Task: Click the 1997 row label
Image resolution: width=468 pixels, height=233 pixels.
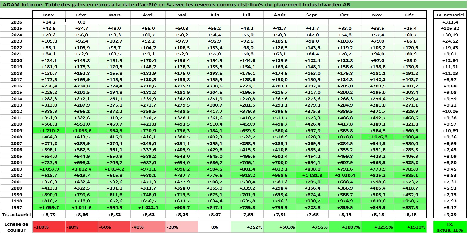Action: pyautogui.click(x=16, y=207)
